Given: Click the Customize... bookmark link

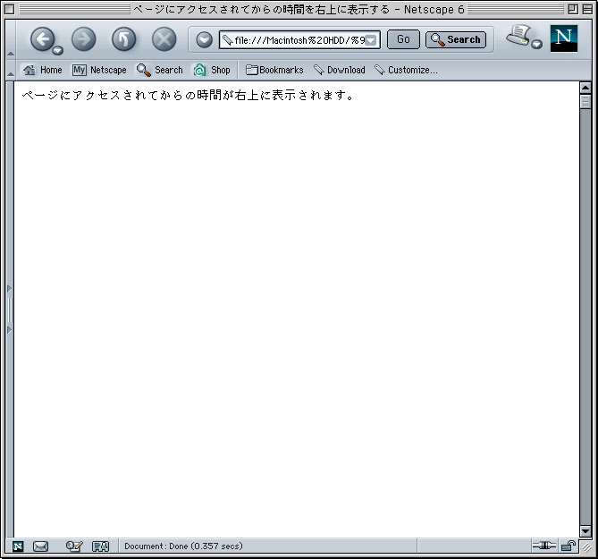Looking at the screenshot, I should 406,70.
